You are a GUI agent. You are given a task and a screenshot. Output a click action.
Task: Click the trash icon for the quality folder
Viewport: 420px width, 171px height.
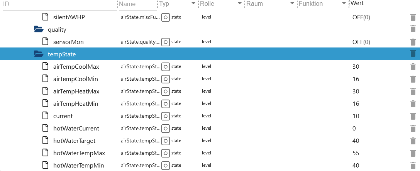pos(413,29)
